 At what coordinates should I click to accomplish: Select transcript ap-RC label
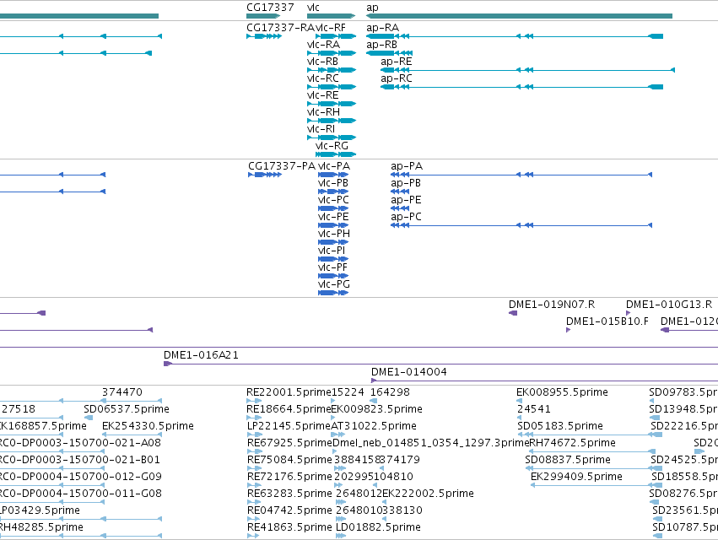click(396, 78)
